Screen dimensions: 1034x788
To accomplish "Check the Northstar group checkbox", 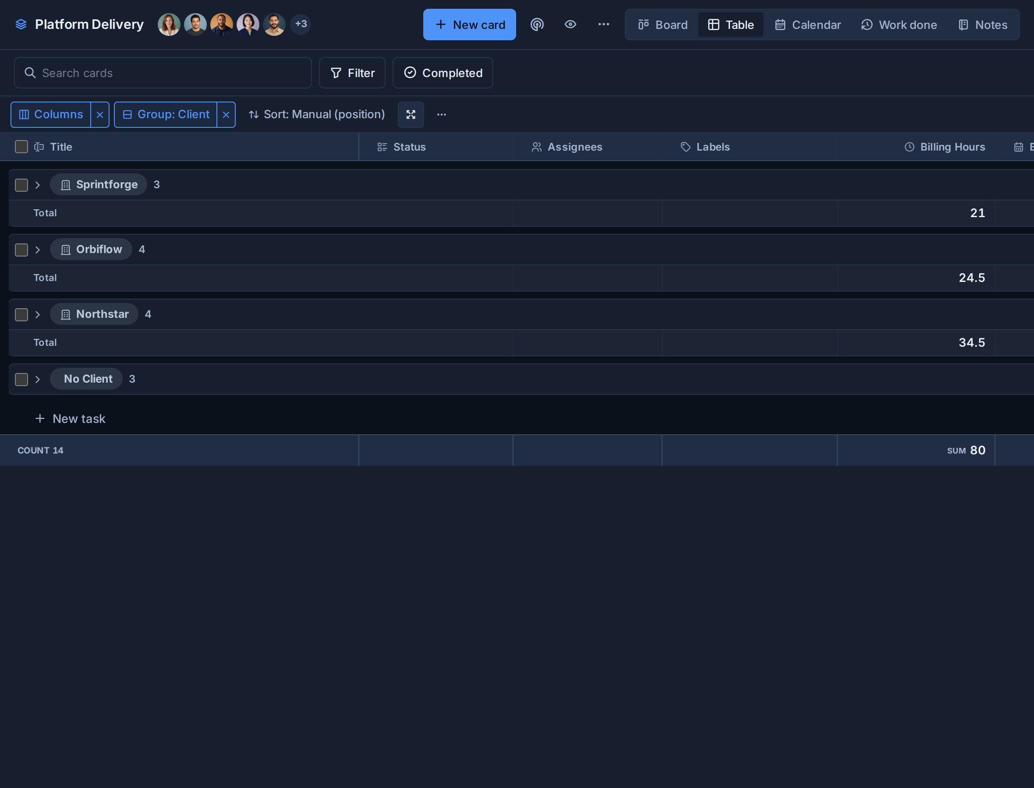I will [21, 314].
